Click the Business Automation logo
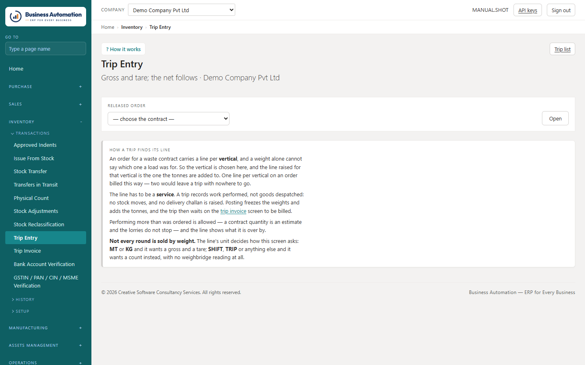The height and width of the screenshot is (365, 585). pos(45,17)
